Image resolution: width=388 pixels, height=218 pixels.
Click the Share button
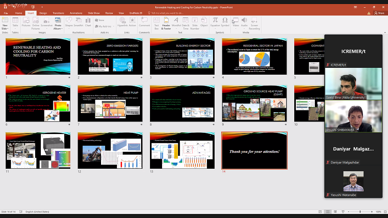tap(380, 13)
